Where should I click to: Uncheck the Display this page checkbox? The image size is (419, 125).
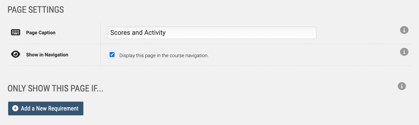(x=112, y=55)
